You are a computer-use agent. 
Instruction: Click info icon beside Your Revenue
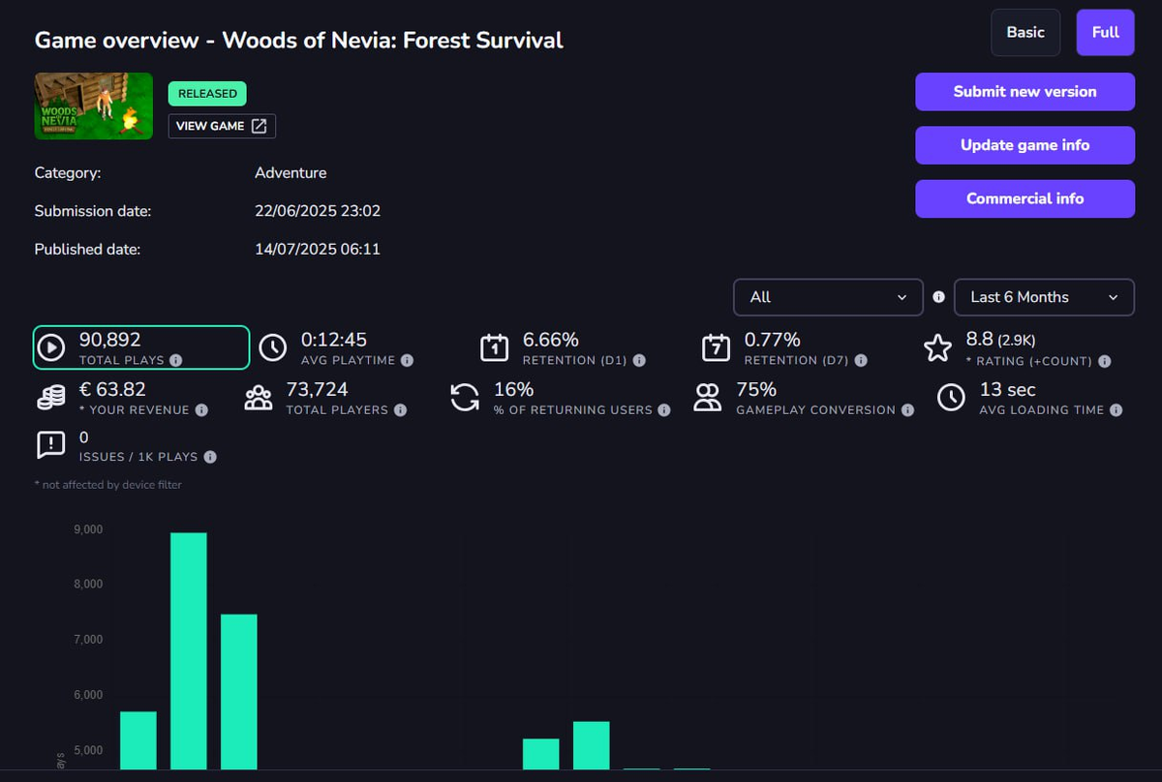[201, 410]
